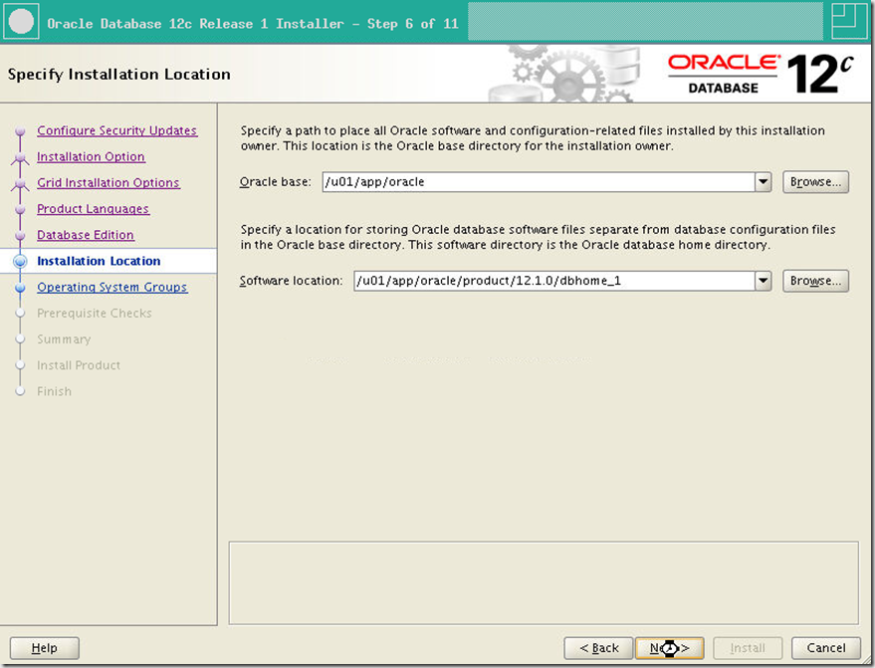
Task: Open the Help button
Action: coord(45,648)
